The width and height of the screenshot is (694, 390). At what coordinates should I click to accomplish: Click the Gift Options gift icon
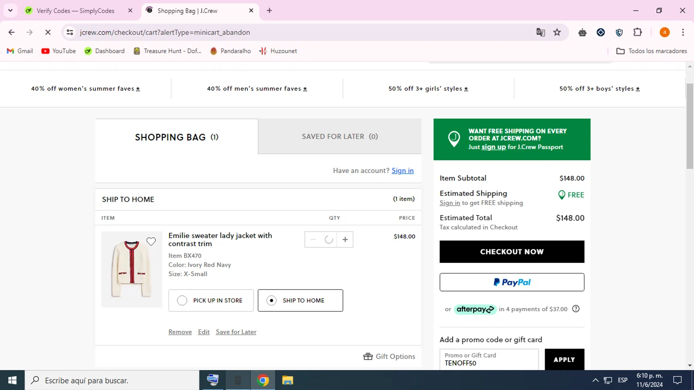pyautogui.click(x=368, y=356)
